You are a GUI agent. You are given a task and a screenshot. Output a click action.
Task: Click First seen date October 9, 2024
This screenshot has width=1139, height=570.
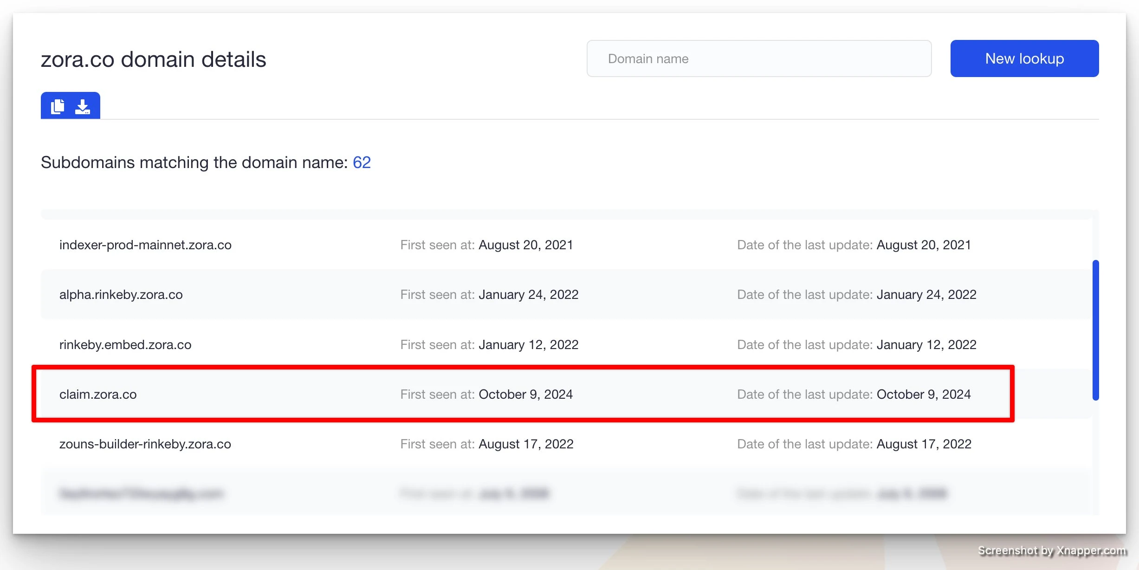525,395
